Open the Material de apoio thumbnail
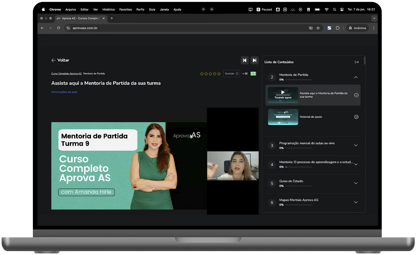 [x=283, y=117]
